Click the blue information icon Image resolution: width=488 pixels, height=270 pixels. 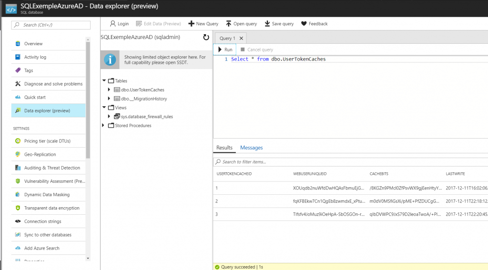(110, 60)
